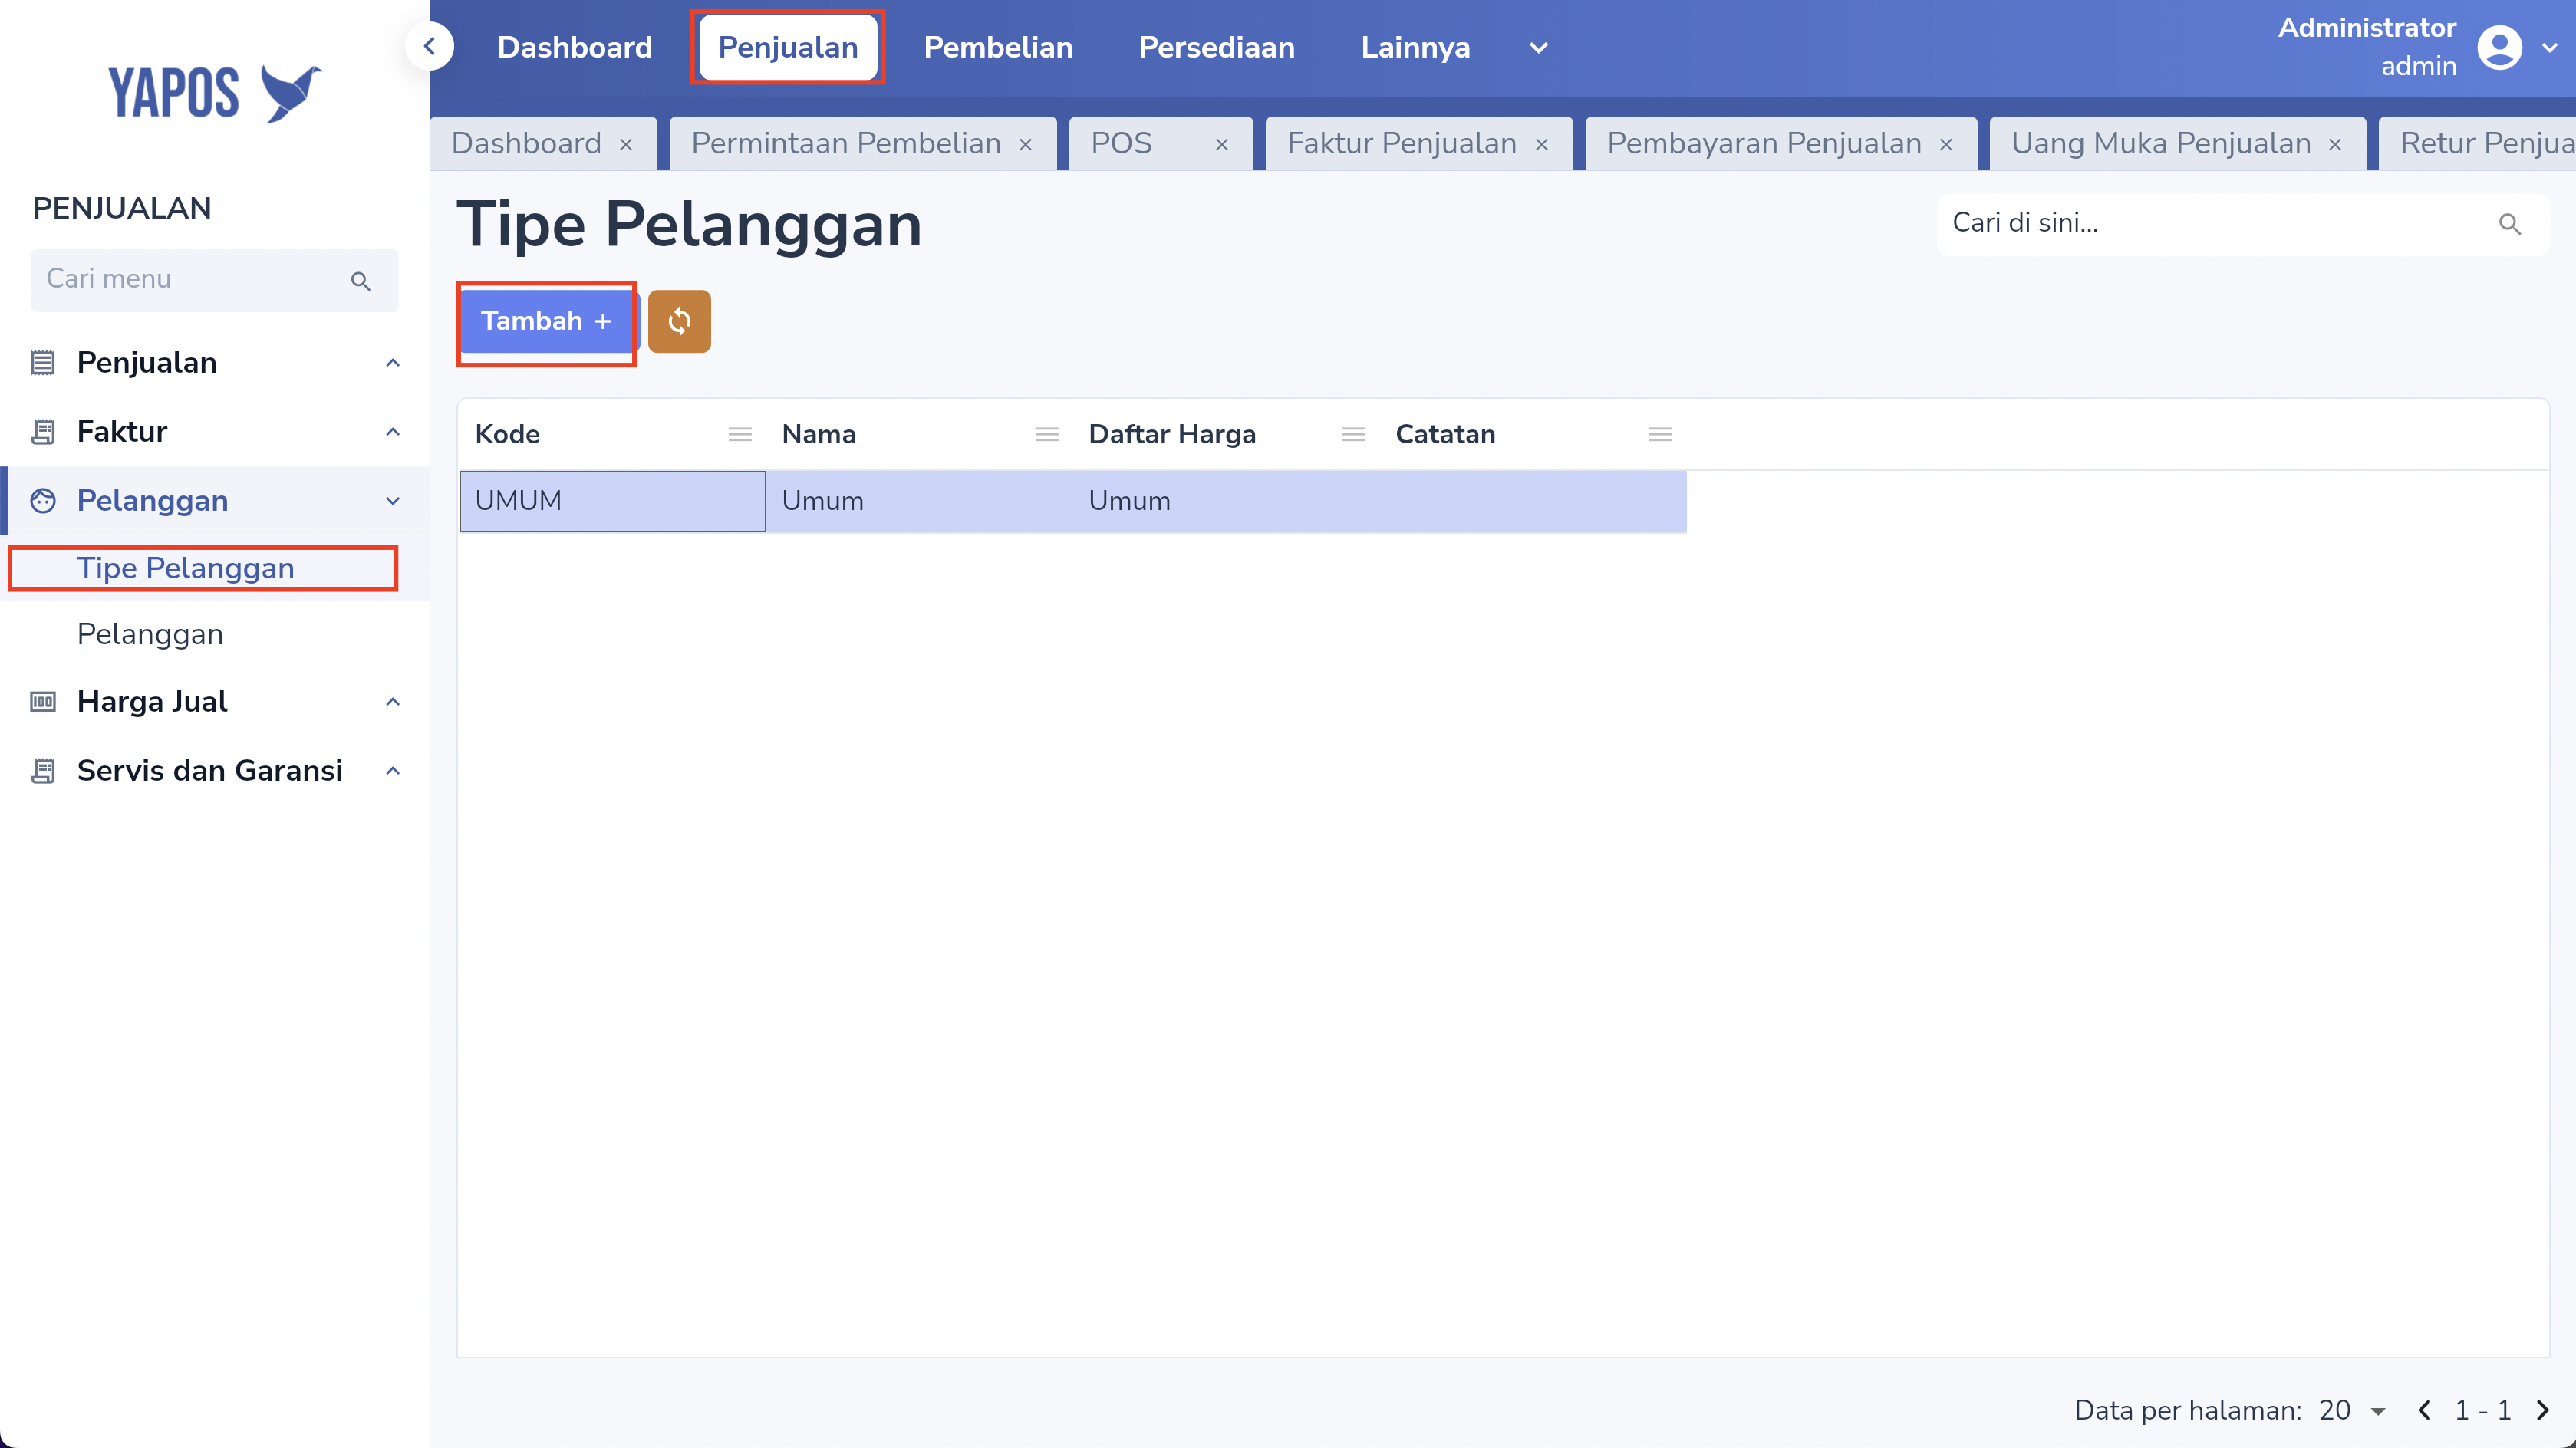Expand the Penjualan sidebar group chevron

(x=393, y=363)
